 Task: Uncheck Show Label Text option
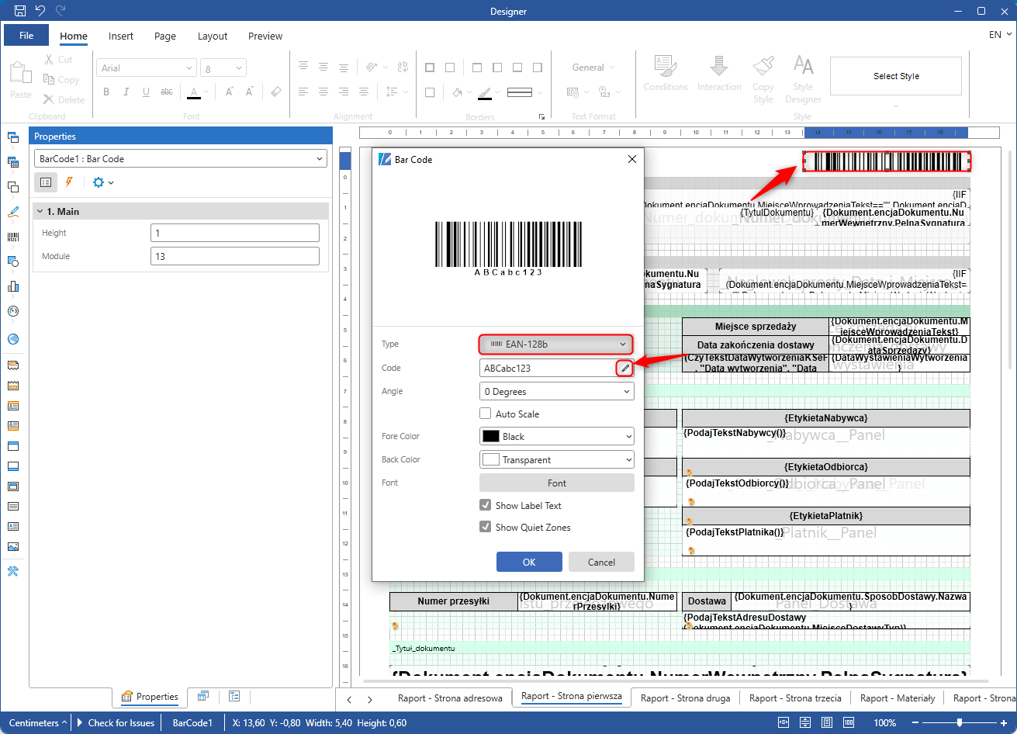486,506
